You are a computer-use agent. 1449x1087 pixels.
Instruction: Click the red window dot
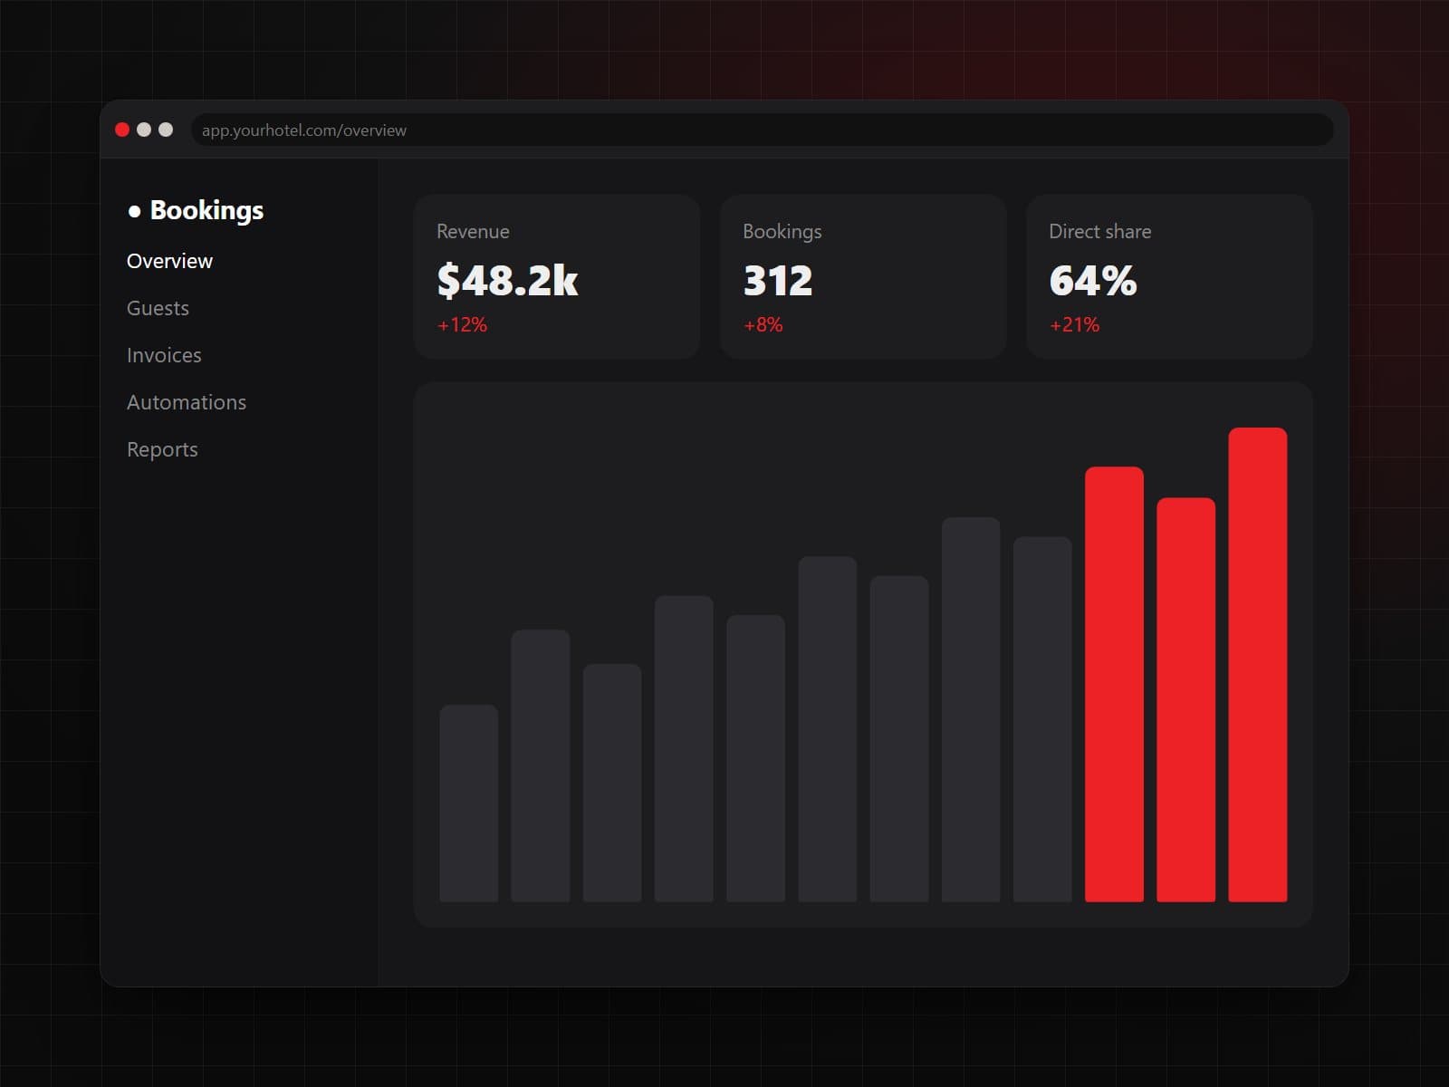click(x=122, y=130)
